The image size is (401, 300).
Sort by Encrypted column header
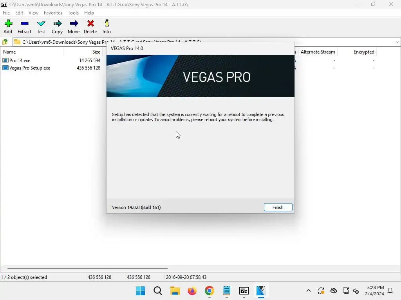tap(364, 52)
